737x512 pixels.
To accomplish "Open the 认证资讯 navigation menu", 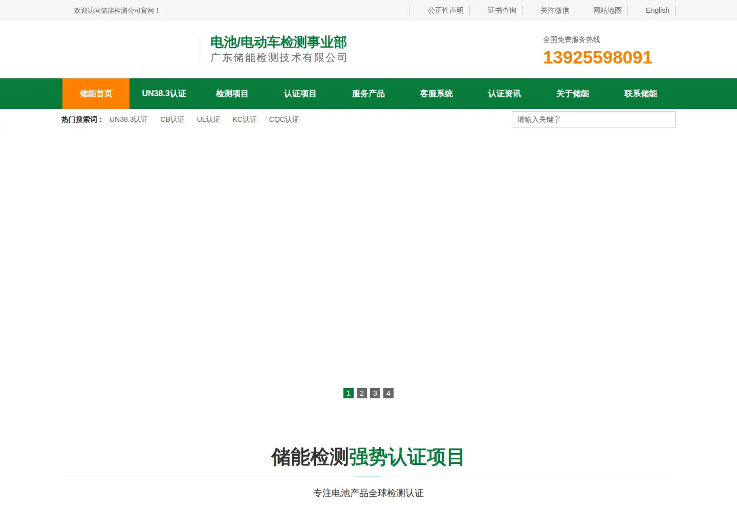I will [504, 94].
